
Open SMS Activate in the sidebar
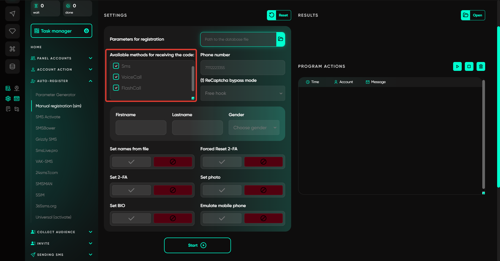48,117
